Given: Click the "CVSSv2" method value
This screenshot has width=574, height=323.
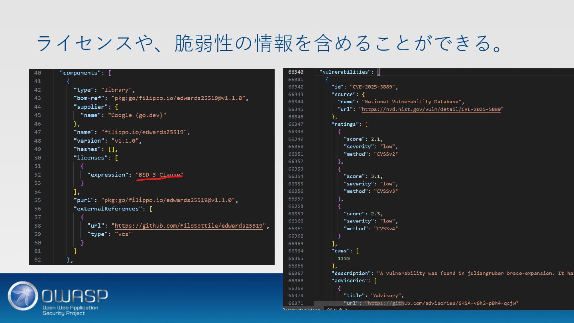Looking at the screenshot, I should point(386,154).
